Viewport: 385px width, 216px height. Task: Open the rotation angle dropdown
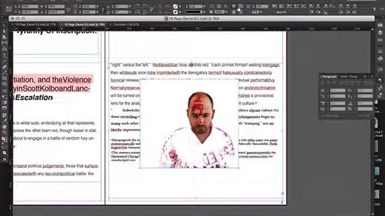[130, 7]
